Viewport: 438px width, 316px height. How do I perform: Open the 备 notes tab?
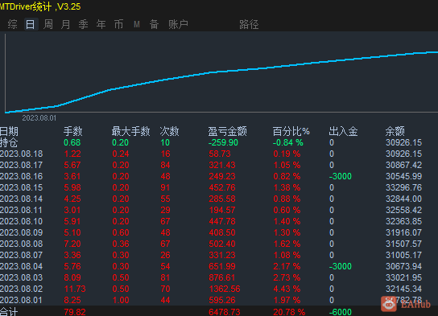pyautogui.click(x=155, y=25)
